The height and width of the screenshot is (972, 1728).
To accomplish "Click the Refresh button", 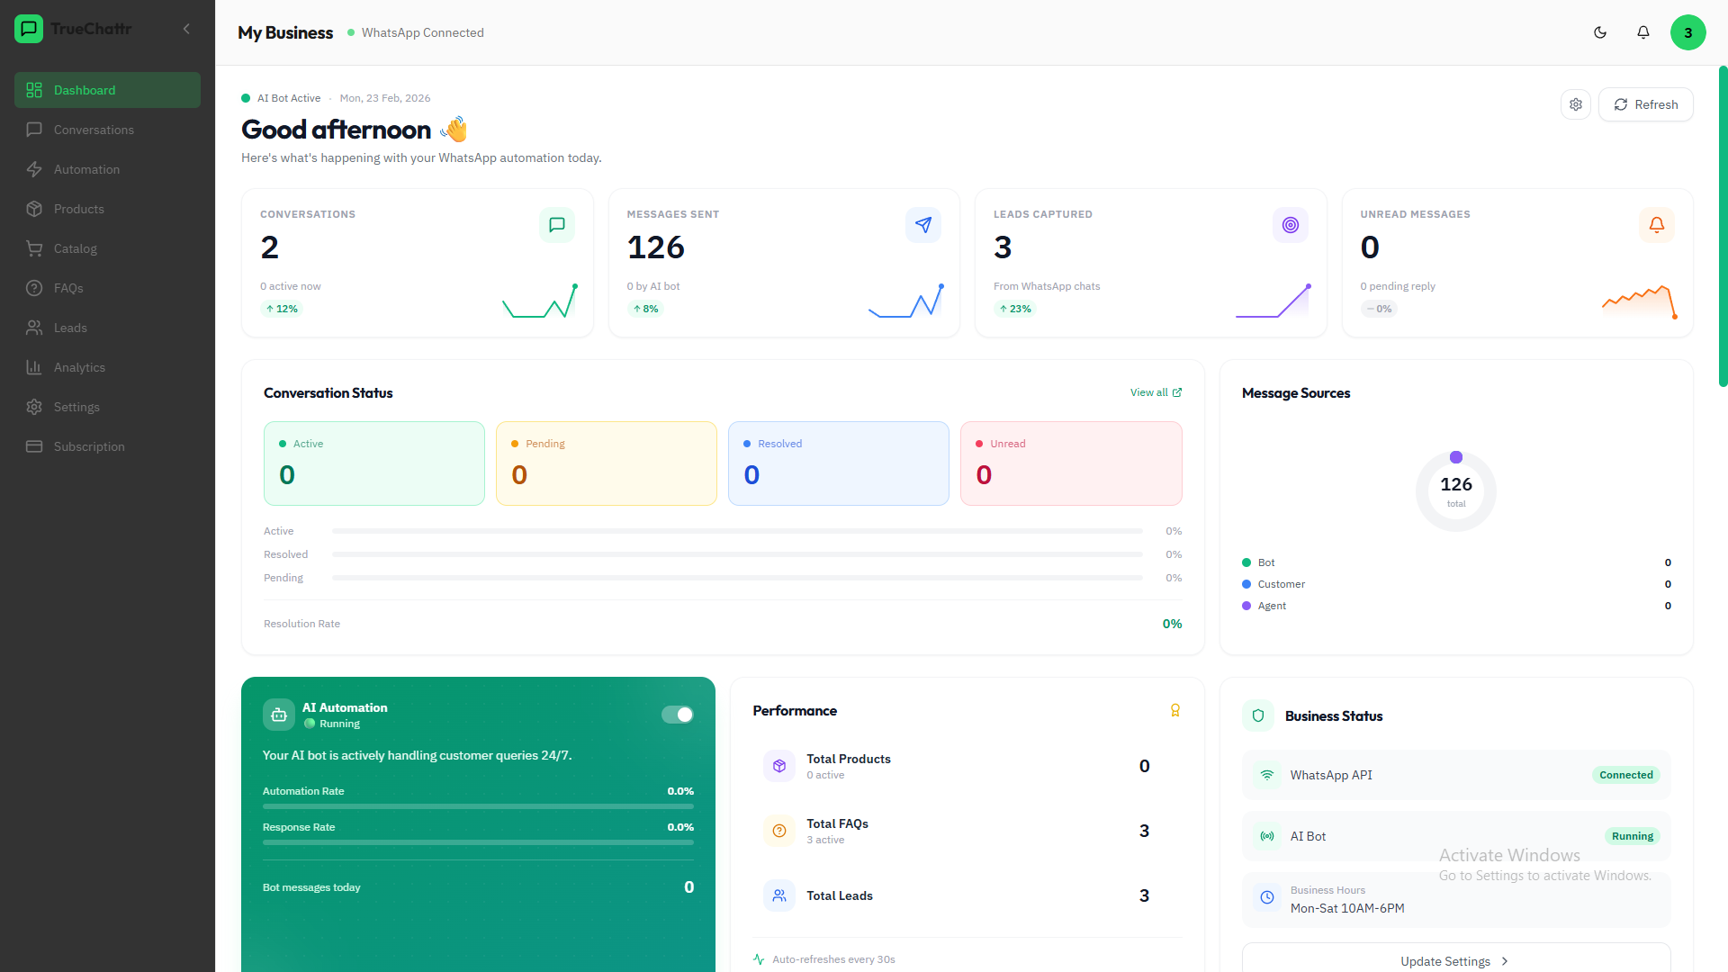I will [1646, 104].
